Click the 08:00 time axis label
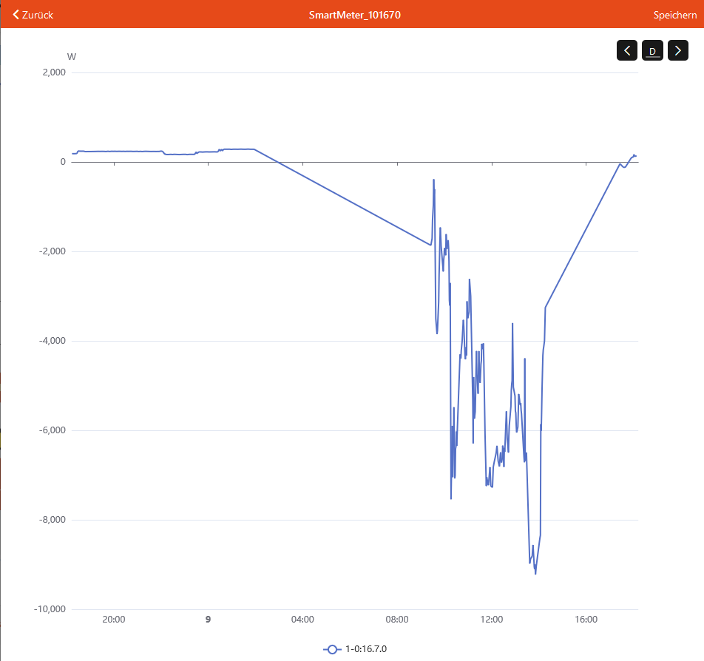The height and width of the screenshot is (661, 704). coord(397,620)
